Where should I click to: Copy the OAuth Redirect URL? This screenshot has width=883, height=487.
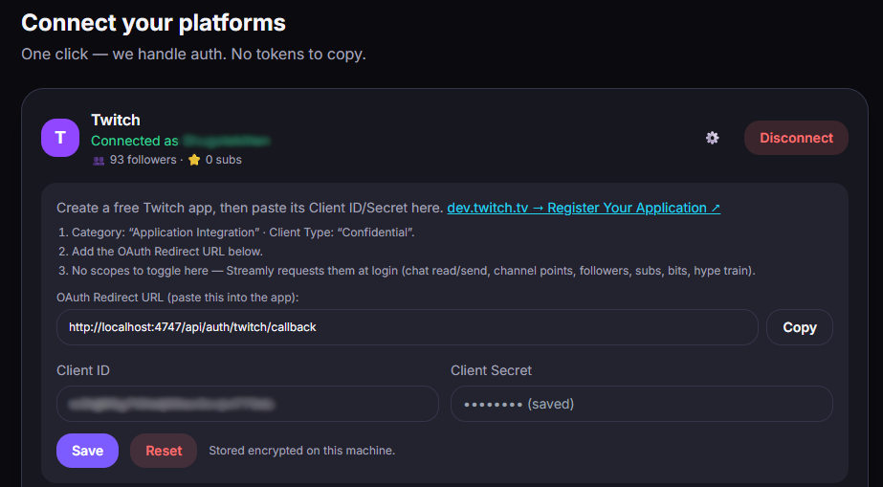click(800, 327)
